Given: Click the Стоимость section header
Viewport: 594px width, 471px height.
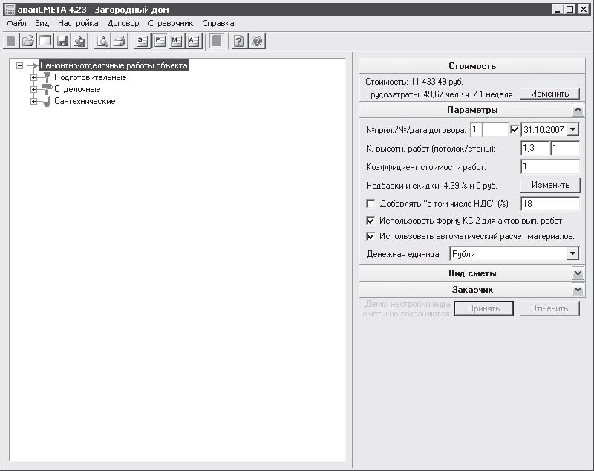Looking at the screenshot, I should pyautogui.click(x=472, y=66).
